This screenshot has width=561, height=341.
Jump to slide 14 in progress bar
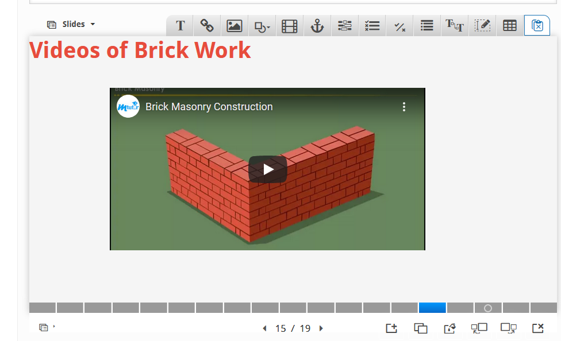coord(405,308)
